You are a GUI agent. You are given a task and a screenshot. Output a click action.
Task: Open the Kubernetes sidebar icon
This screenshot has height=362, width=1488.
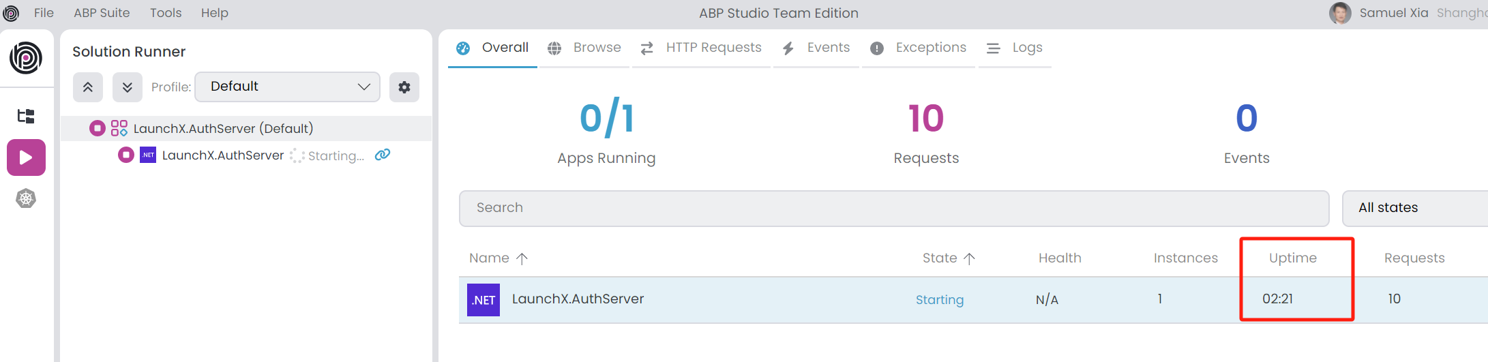click(26, 199)
